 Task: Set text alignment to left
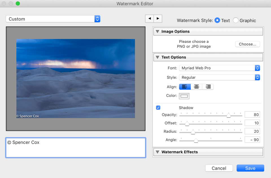[185, 87]
